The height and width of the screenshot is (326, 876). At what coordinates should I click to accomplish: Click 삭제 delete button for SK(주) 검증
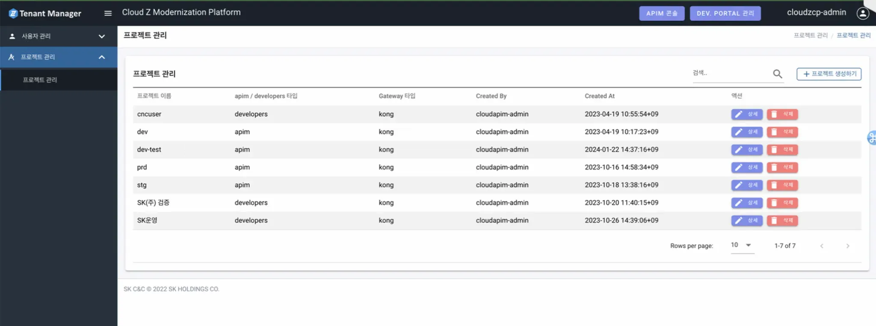pos(782,203)
